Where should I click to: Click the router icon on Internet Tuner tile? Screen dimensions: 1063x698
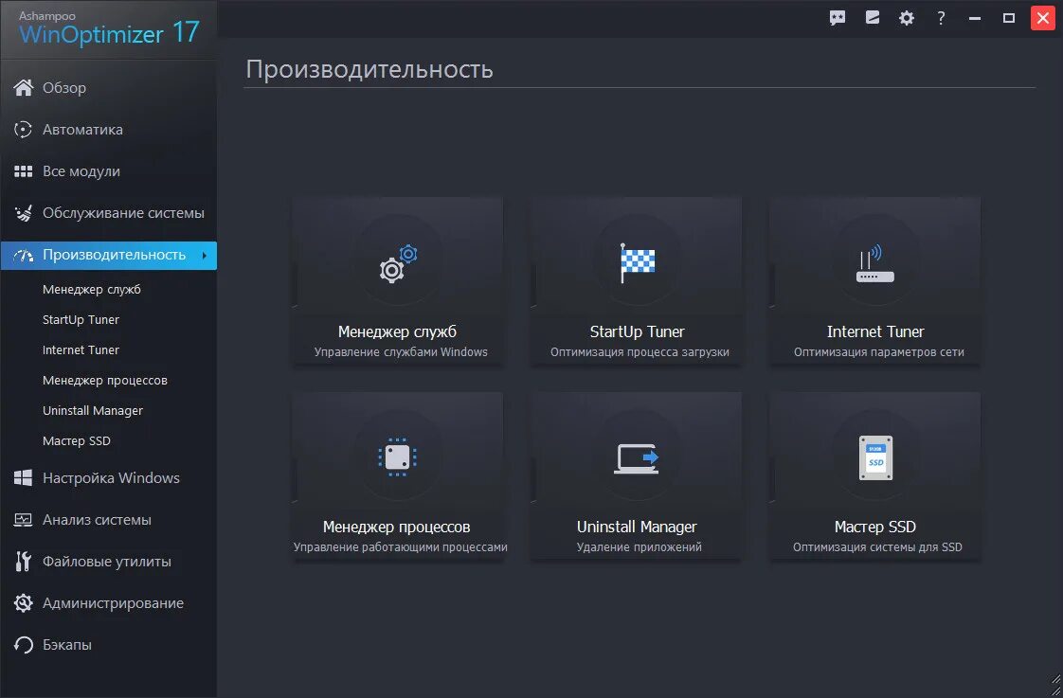[875, 263]
